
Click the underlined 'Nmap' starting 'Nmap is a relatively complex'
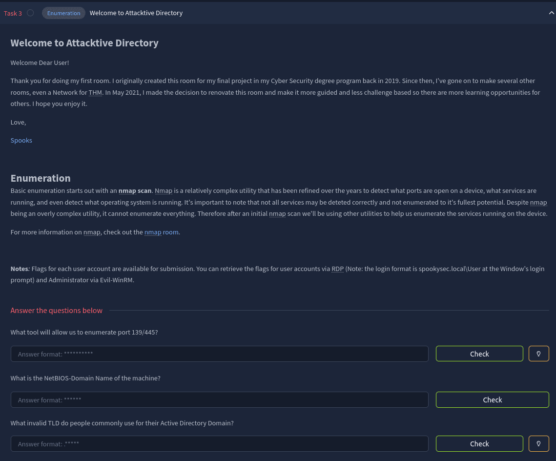[164, 190]
